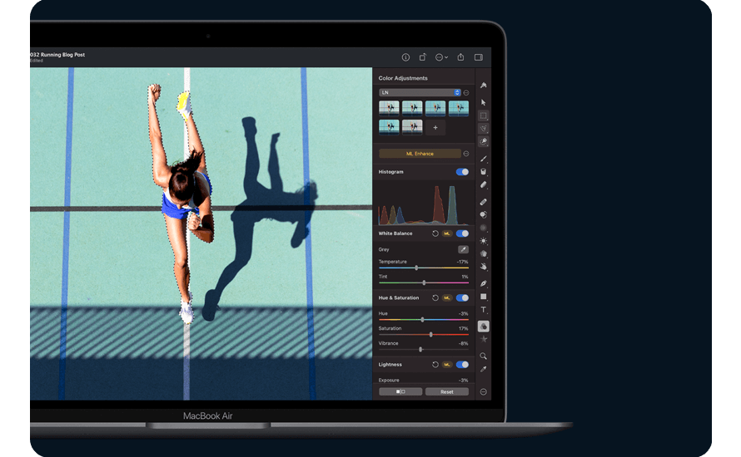Click the Color Adjustments panel title
The image size is (741, 457).
pyautogui.click(x=403, y=78)
